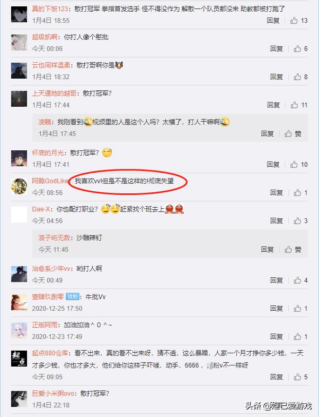The height and width of the screenshot is (417, 319).
Task: Open username link 凌腾 in nested reply
Action: (x=45, y=122)
